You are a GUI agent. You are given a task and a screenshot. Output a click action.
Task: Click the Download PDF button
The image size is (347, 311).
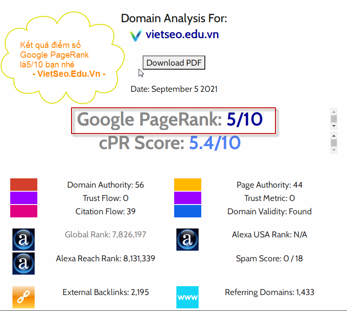click(174, 63)
